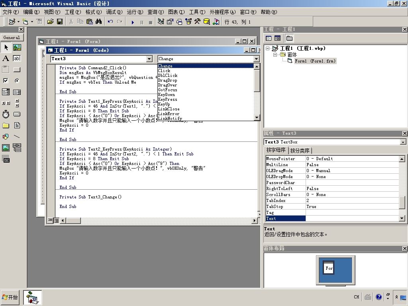The image size is (408, 306).
Task: Switch to Procedure View in the code window
Action: click(50, 221)
